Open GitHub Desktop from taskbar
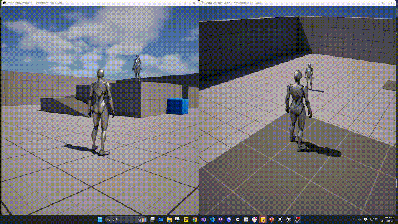Image resolution: width=398 pixels, height=224 pixels. click(x=220, y=220)
